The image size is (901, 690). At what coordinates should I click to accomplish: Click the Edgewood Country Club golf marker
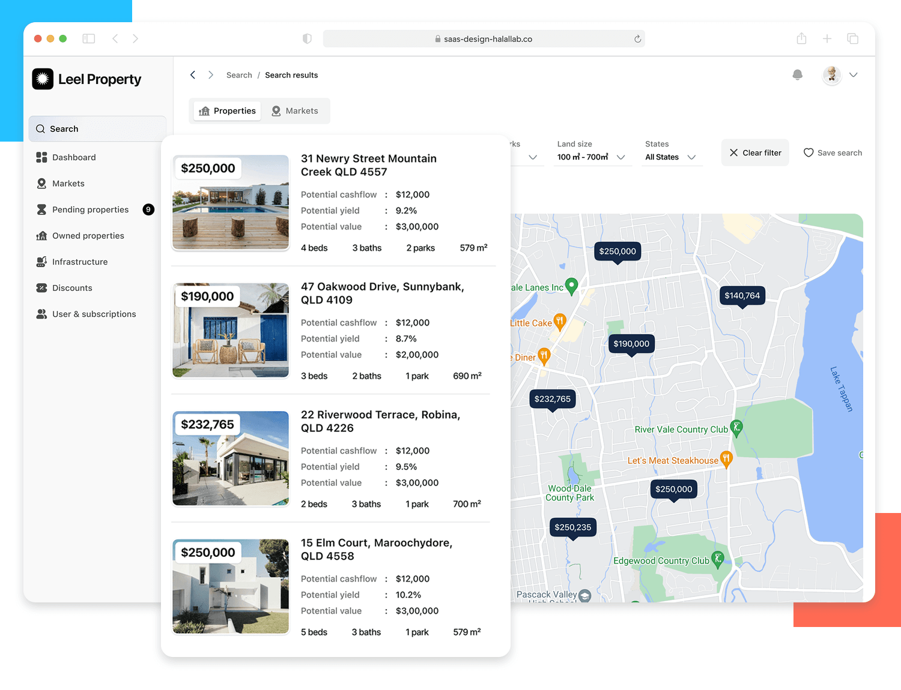click(717, 560)
